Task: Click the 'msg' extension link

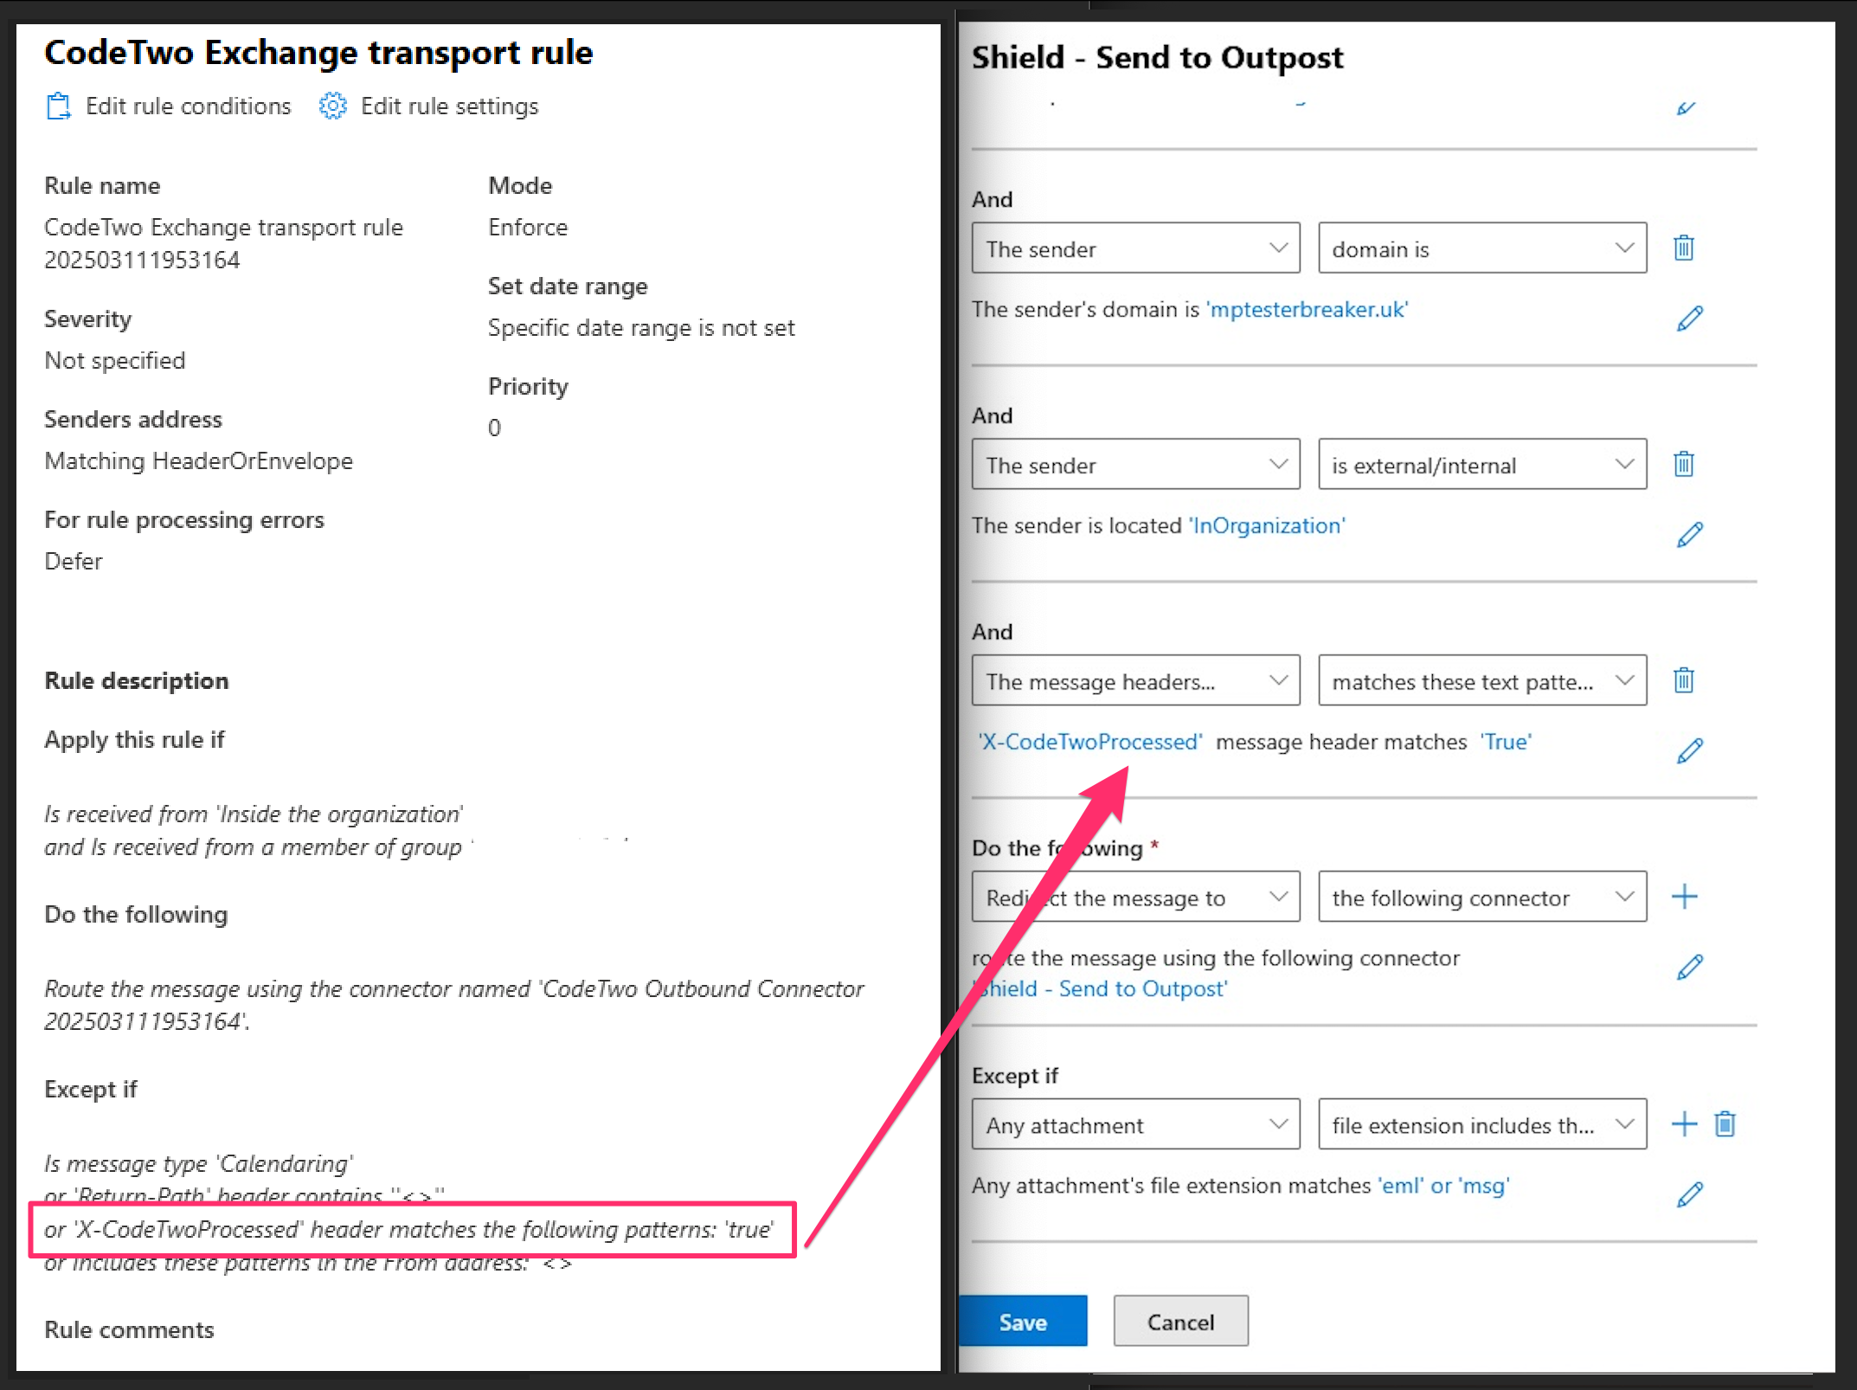Action: click(1484, 1186)
